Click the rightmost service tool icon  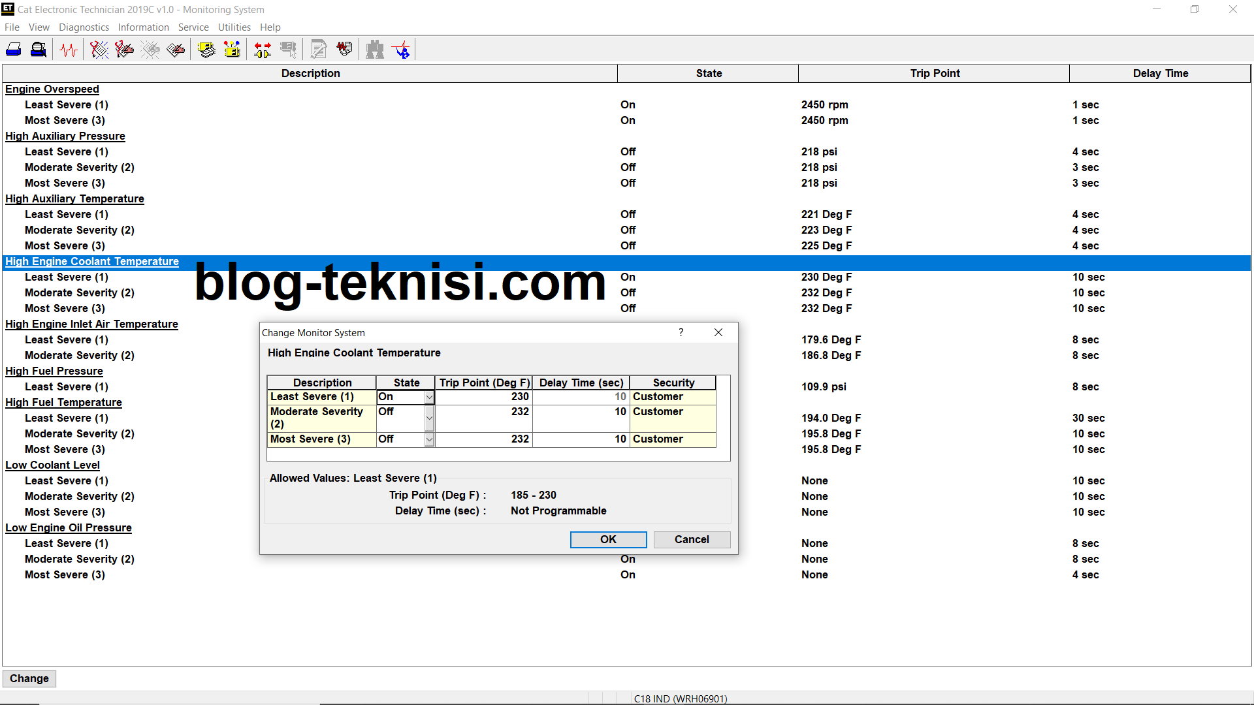click(401, 49)
